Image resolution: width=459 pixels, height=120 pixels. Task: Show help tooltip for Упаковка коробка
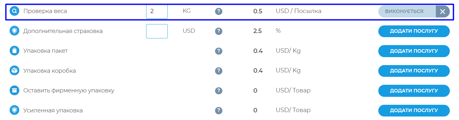click(218, 71)
